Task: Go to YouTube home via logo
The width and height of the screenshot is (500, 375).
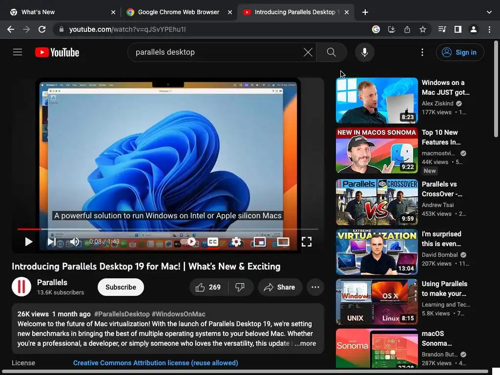Action: pyautogui.click(x=57, y=52)
